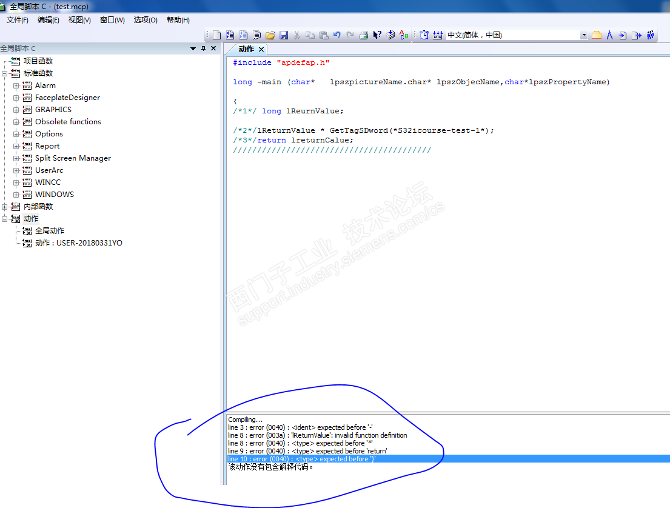Select the highlighted line 10 error message
Screen dimensions: 670x508
click(302, 459)
